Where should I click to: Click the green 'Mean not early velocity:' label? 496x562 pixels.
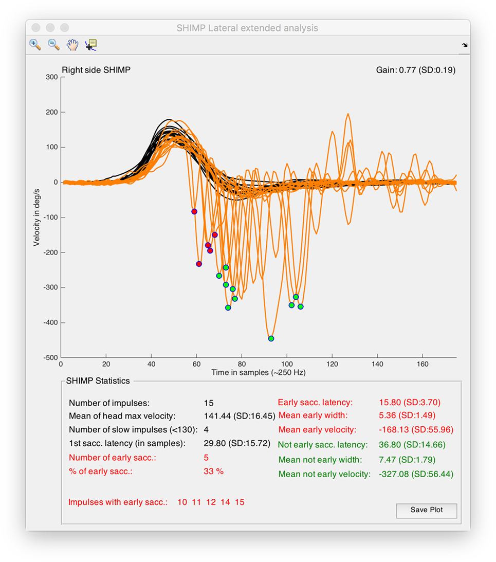[x=325, y=474]
